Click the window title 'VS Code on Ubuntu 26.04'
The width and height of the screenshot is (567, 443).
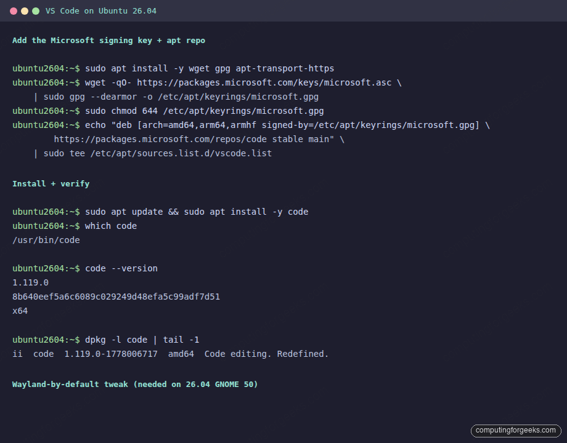point(101,11)
